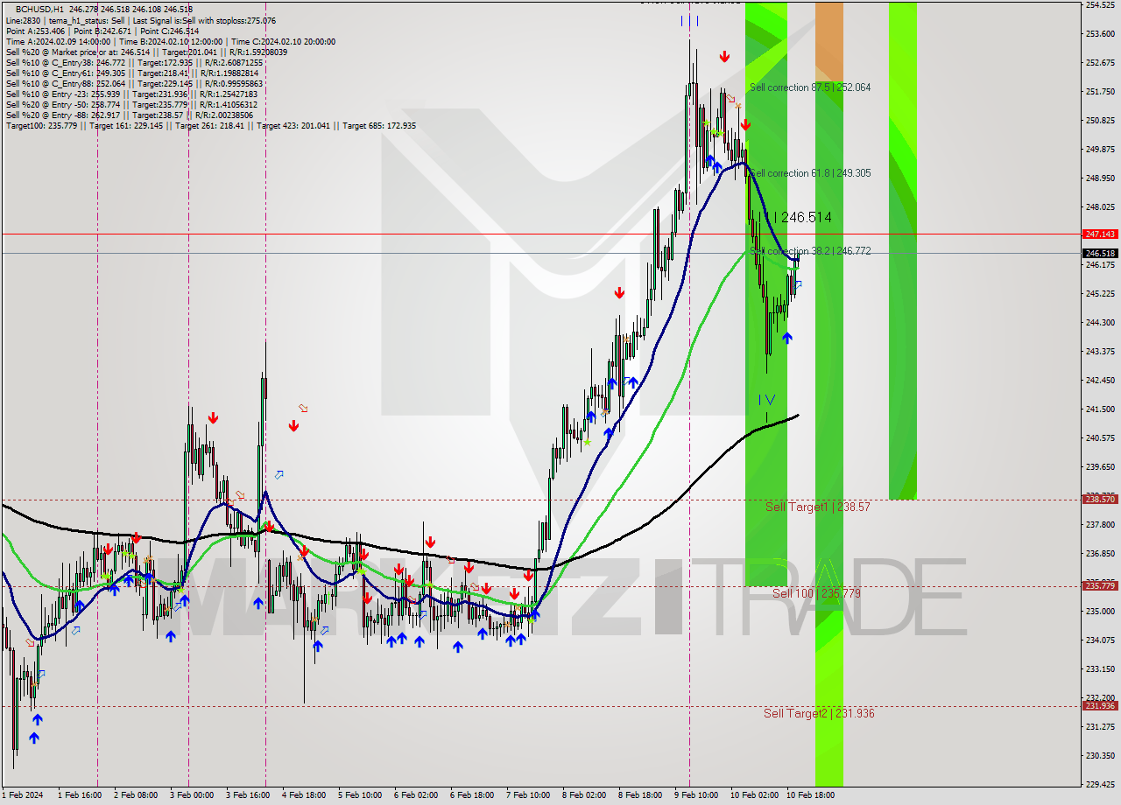The width and height of the screenshot is (1121, 805).
Task: Click the 'Sell Target1 | 238.57' label
Action: (818, 507)
